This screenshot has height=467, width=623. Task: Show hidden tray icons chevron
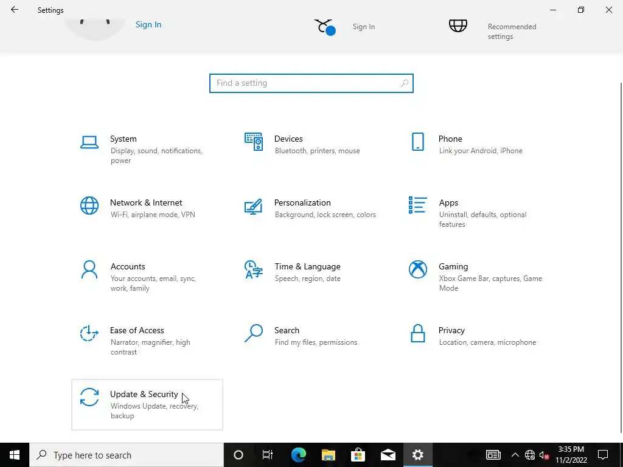point(515,455)
